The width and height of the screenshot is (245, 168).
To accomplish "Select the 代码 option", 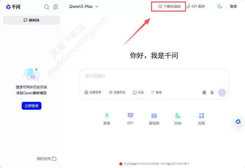I will click(x=138, y=93).
